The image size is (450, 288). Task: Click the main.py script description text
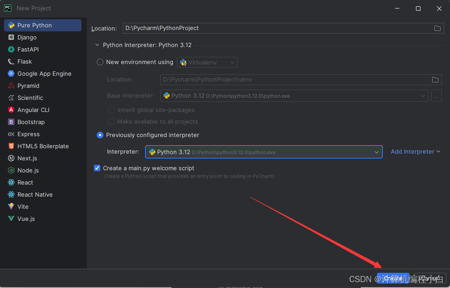190,176
